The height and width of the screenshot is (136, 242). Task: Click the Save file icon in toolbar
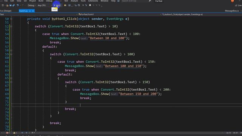[x=10, y=5]
